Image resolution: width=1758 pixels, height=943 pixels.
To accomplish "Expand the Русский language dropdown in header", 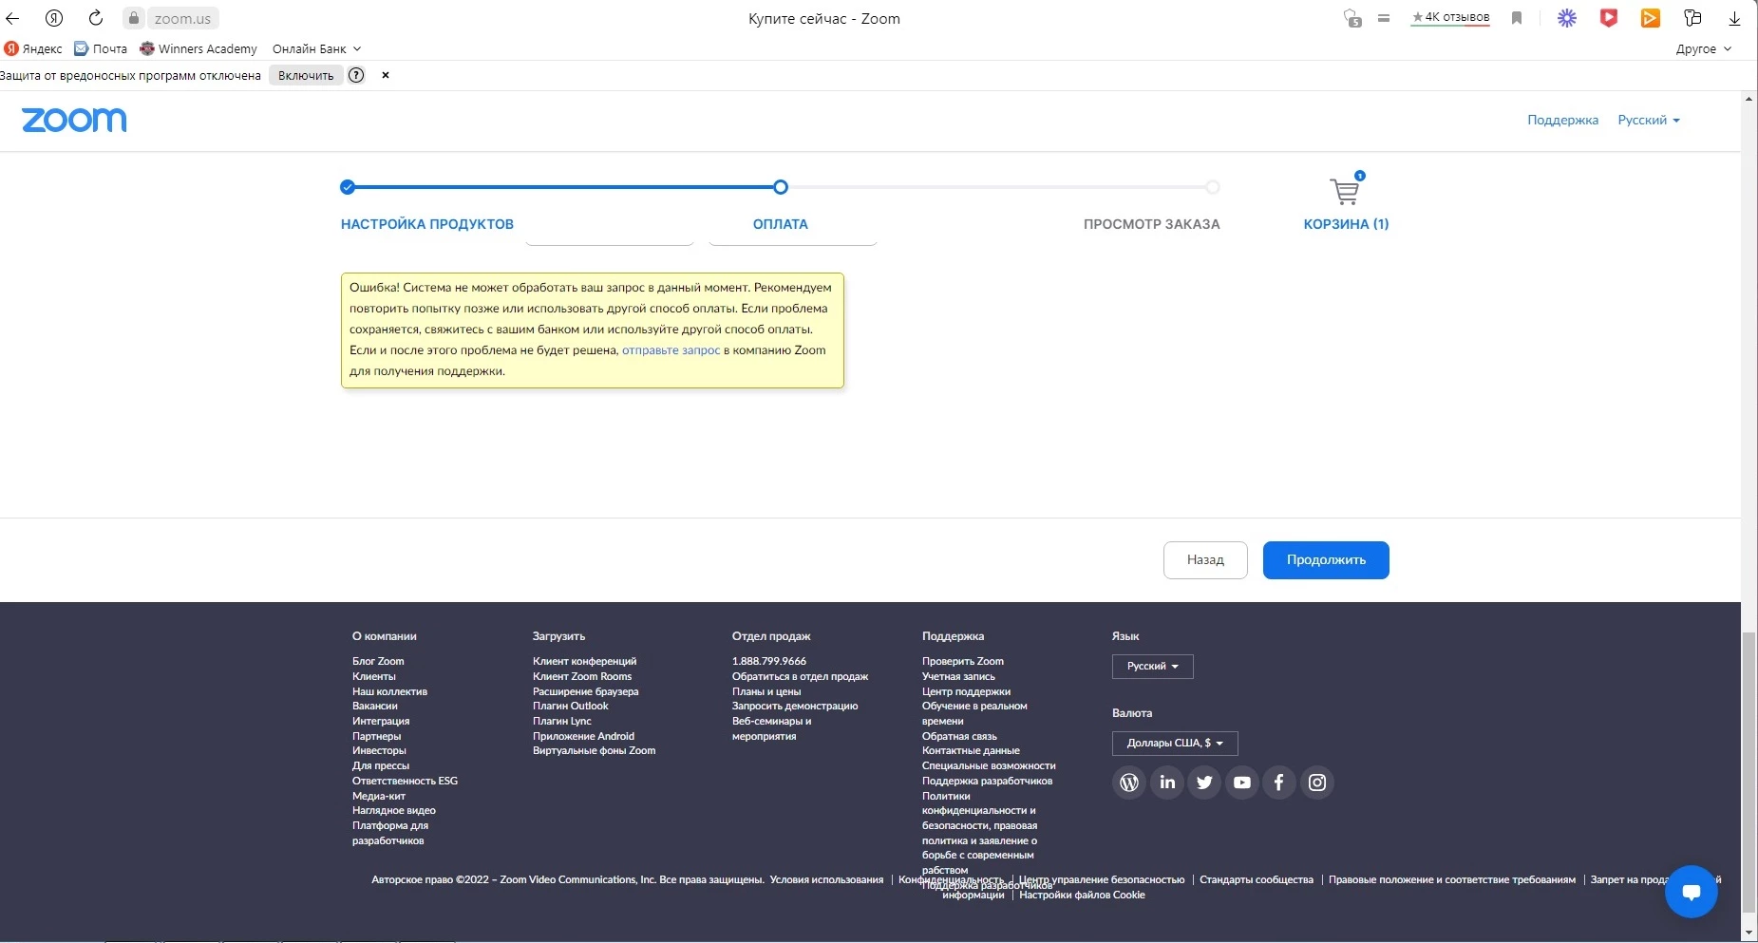I will point(1649,120).
